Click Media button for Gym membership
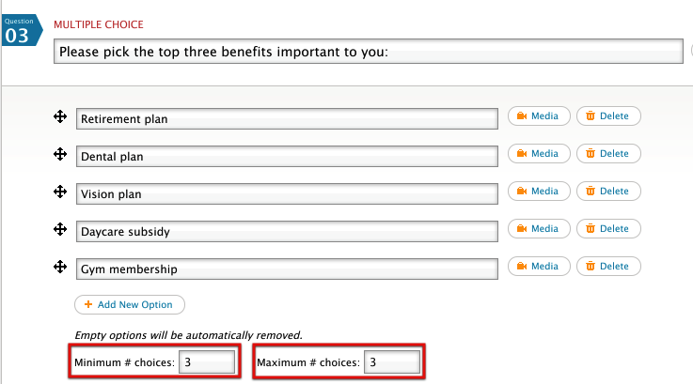Image resolution: width=693 pixels, height=384 pixels. (x=539, y=267)
